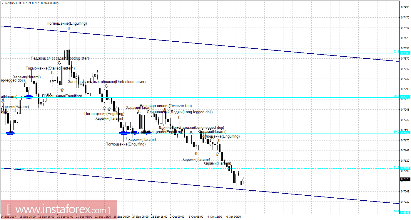
Task: Click the Dark cloud cover pattern arrow
Action: coord(106,87)
